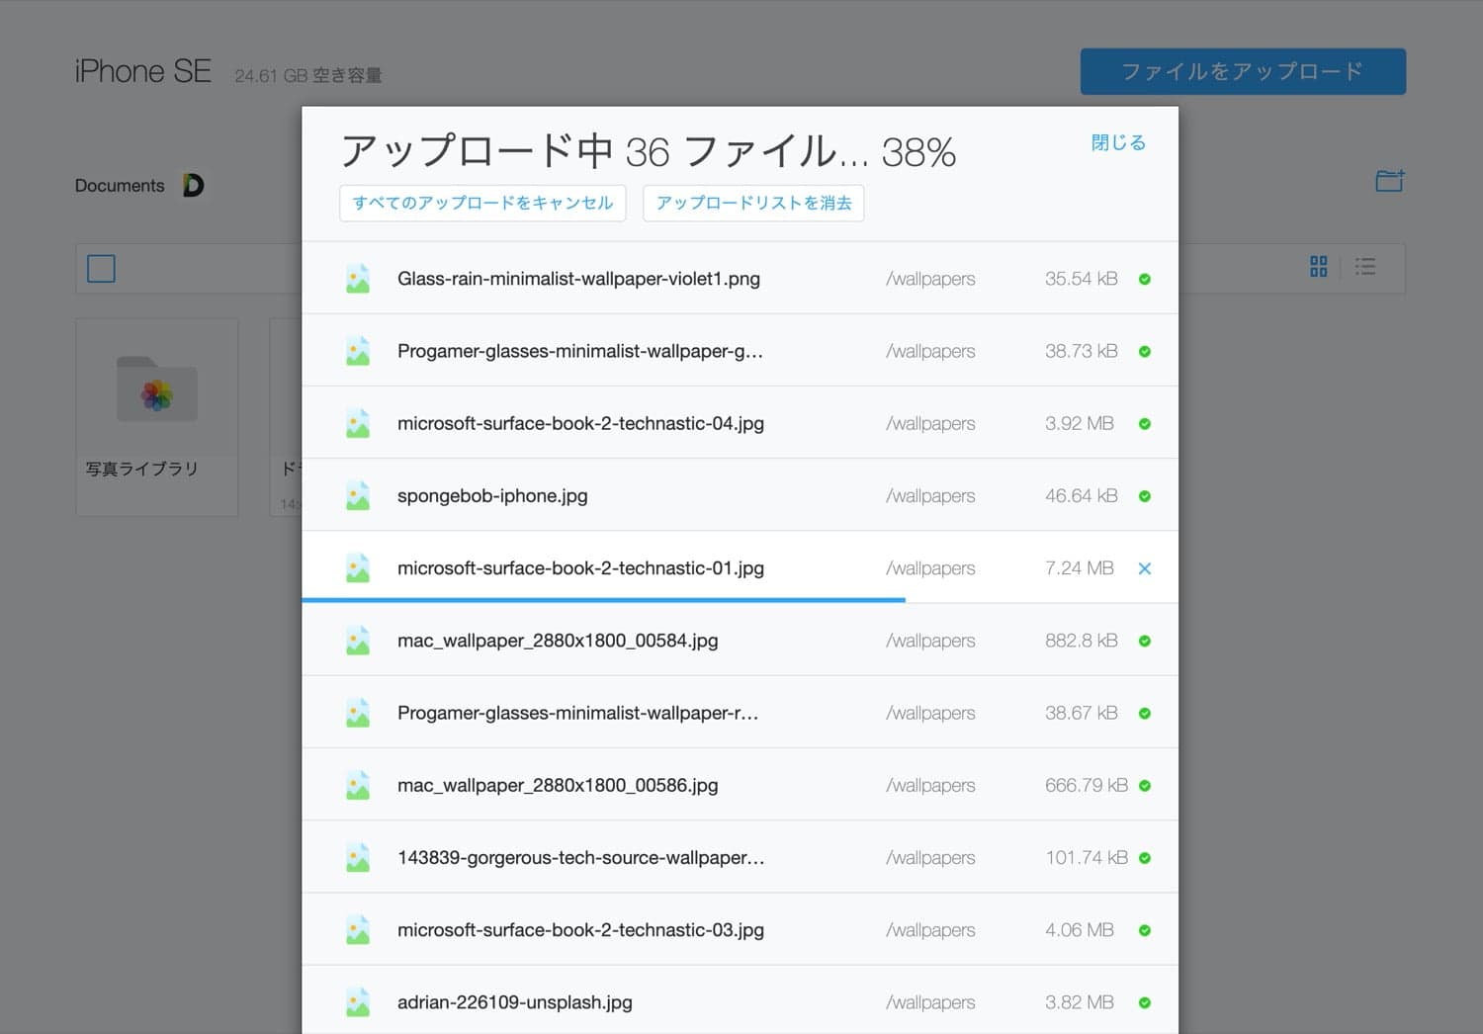Click the アップロード中 36 ファイル heading

tap(605, 151)
